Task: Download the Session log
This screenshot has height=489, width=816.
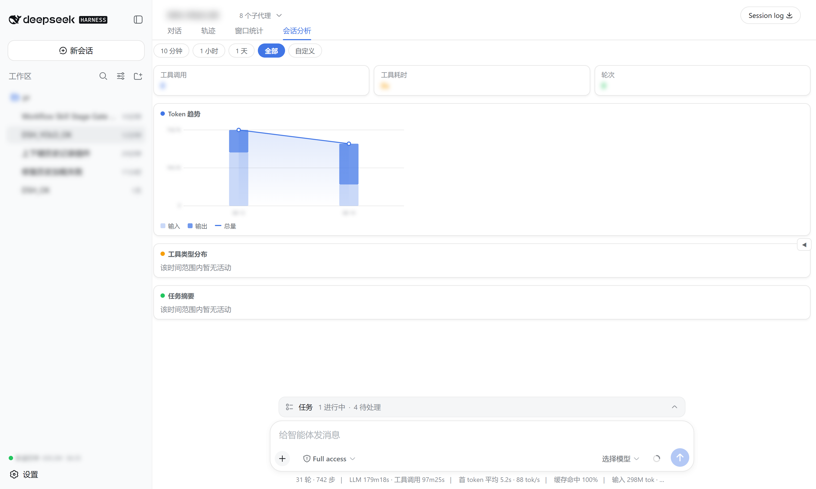Action: click(770, 15)
